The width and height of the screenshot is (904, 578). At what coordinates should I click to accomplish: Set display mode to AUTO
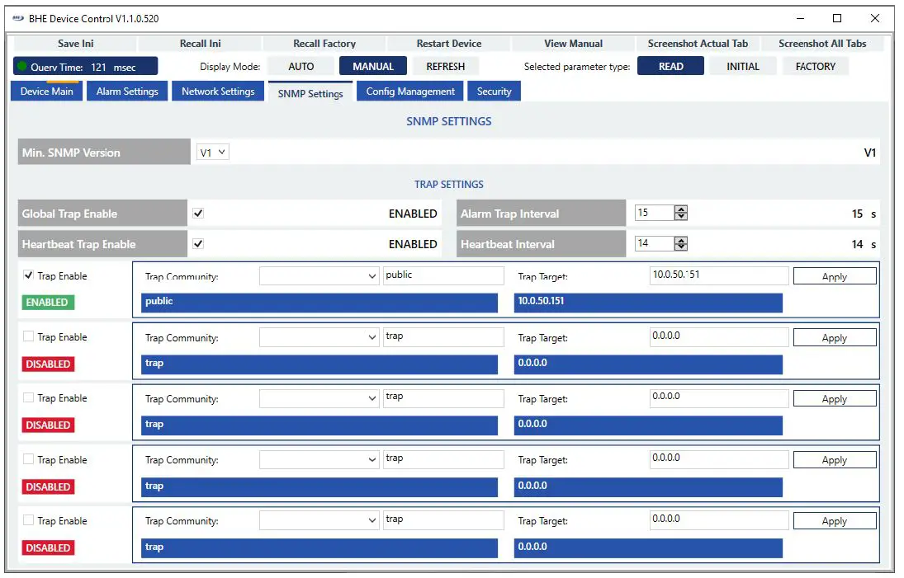[301, 66]
